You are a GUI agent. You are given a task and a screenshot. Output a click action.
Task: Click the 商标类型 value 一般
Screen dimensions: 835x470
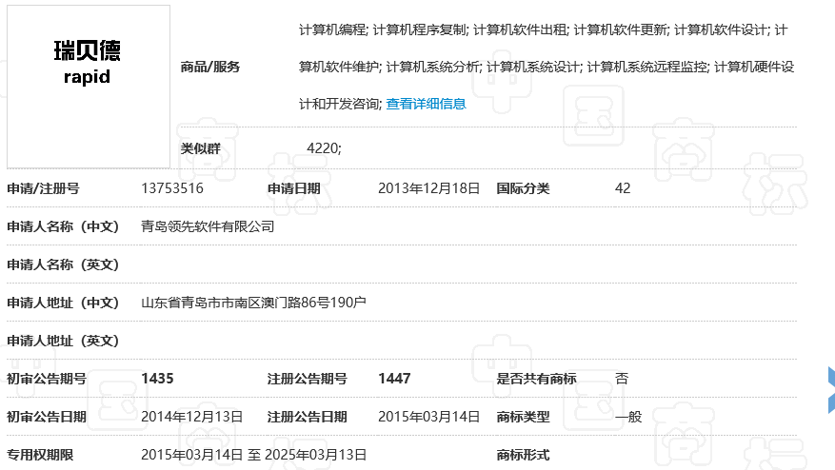[x=628, y=417]
